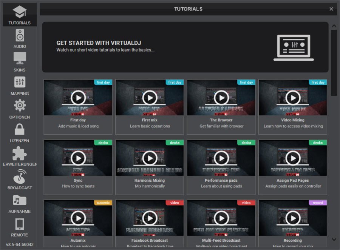Screen dimensions: 340x250
Task: Open the Facebook Broadcast tutorial thumbnail
Action: pos(149,218)
